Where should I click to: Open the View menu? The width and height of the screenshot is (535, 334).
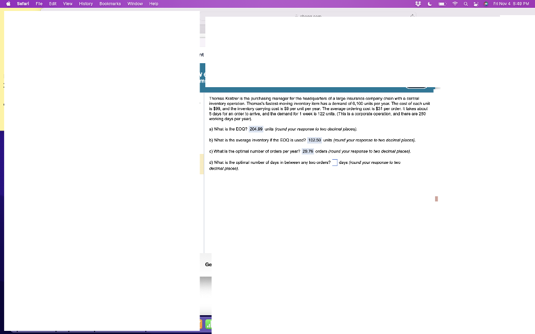point(67,4)
